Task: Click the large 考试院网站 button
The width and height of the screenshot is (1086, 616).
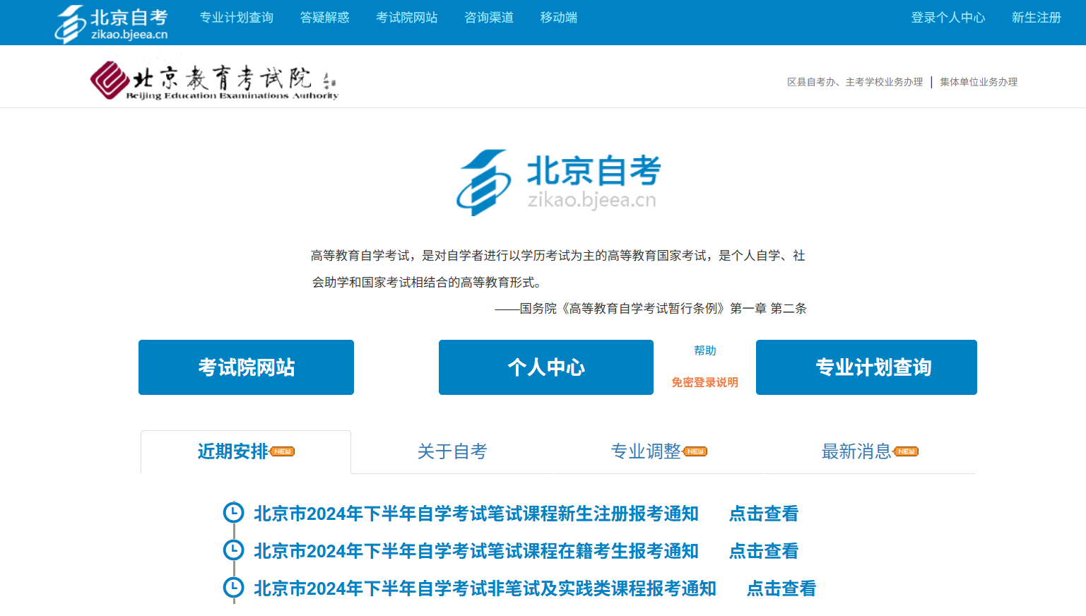Action: 246,367
